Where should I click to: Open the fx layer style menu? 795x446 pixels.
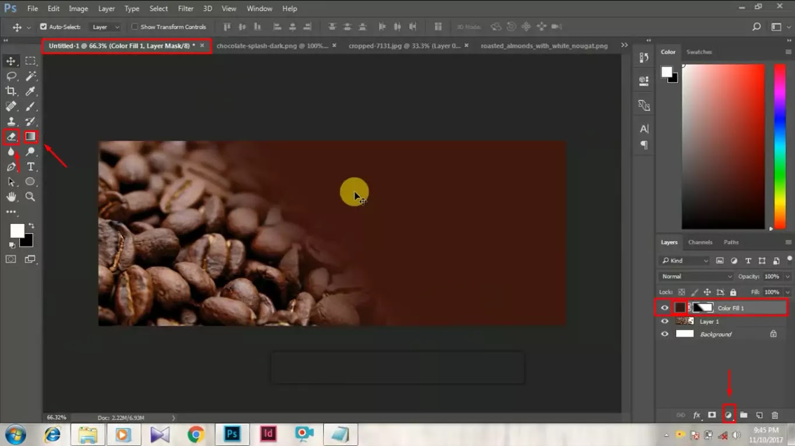click(697, 415)
